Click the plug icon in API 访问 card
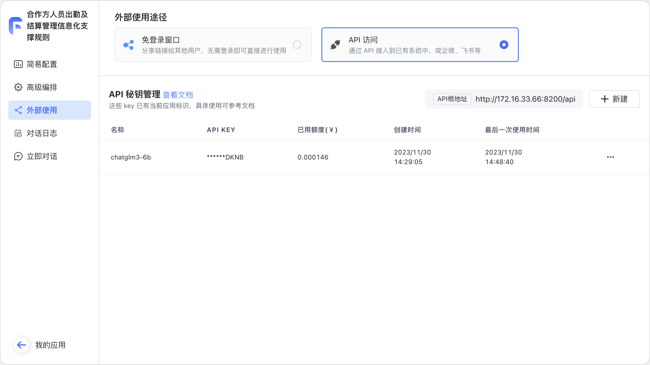Screen dimensions: 650x365 [335, 45]
